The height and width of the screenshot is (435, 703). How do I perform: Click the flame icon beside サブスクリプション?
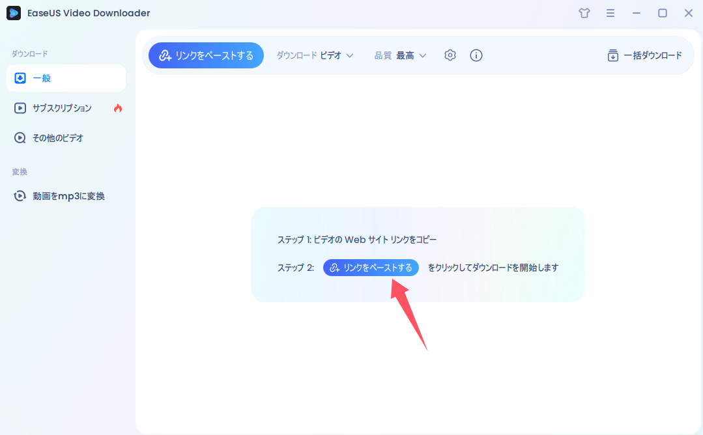tap(117, 108)
